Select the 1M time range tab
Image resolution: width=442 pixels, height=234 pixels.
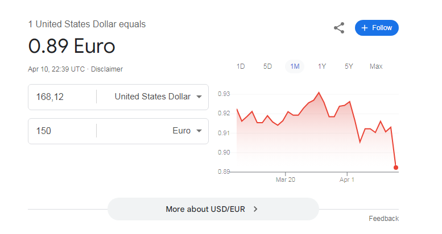[295, 66]
